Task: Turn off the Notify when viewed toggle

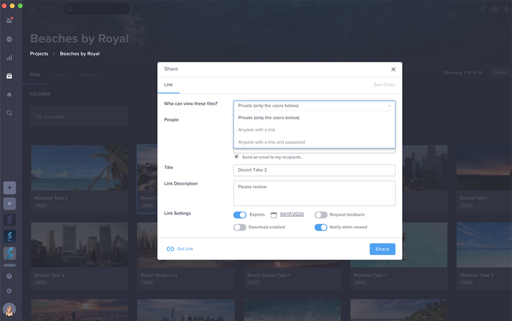Action: click(321, 227)
